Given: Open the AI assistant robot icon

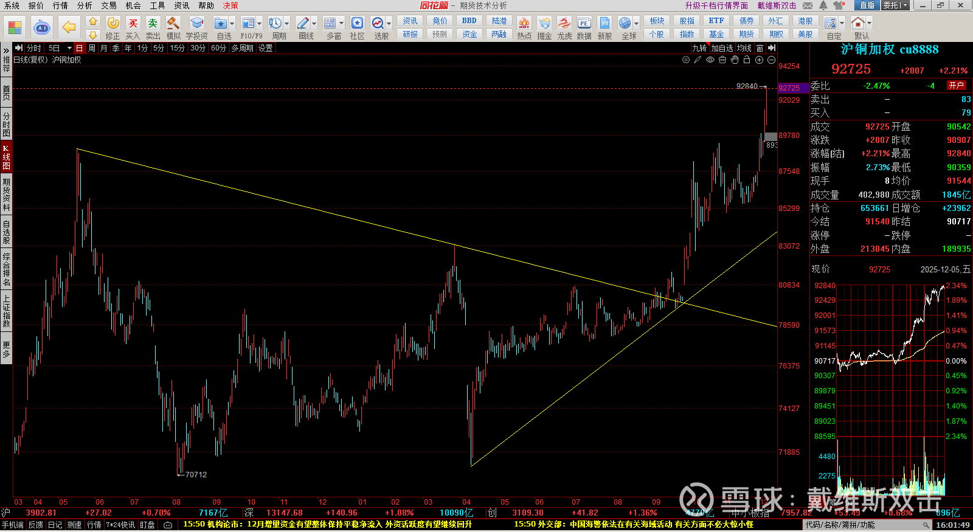Looking at the screenshot, I should coord(42,27).
